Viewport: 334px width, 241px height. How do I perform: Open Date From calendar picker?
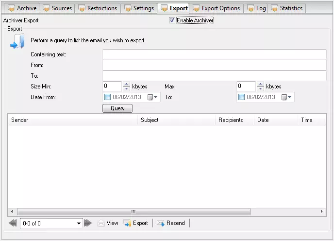coord(153,97)
